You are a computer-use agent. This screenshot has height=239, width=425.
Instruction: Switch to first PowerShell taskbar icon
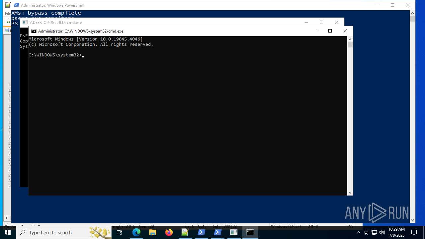[x=201, y=232]
